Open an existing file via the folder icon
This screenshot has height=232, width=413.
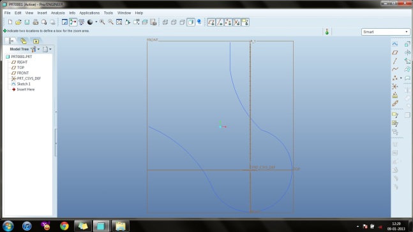click(18, 22)
